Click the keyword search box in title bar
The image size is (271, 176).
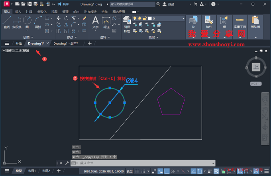132,4
